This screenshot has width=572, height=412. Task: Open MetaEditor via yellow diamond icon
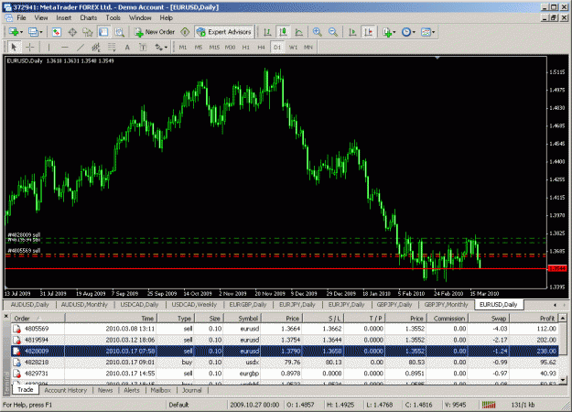tap(185, 32)
